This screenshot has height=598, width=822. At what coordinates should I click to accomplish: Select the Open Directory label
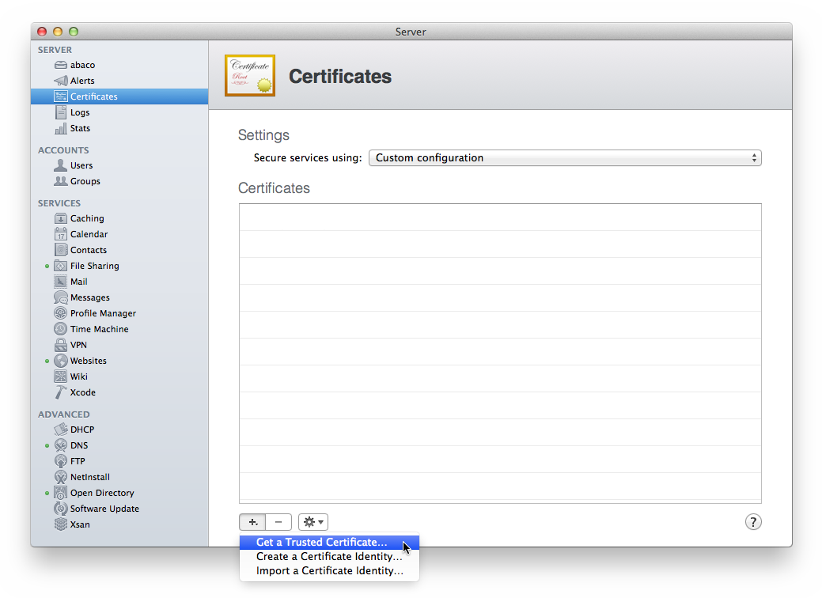[102, 493]
